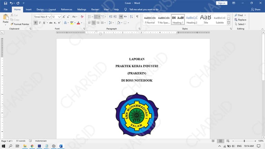
Task: Switch to Web Layout view
Action: pos(228,141)
